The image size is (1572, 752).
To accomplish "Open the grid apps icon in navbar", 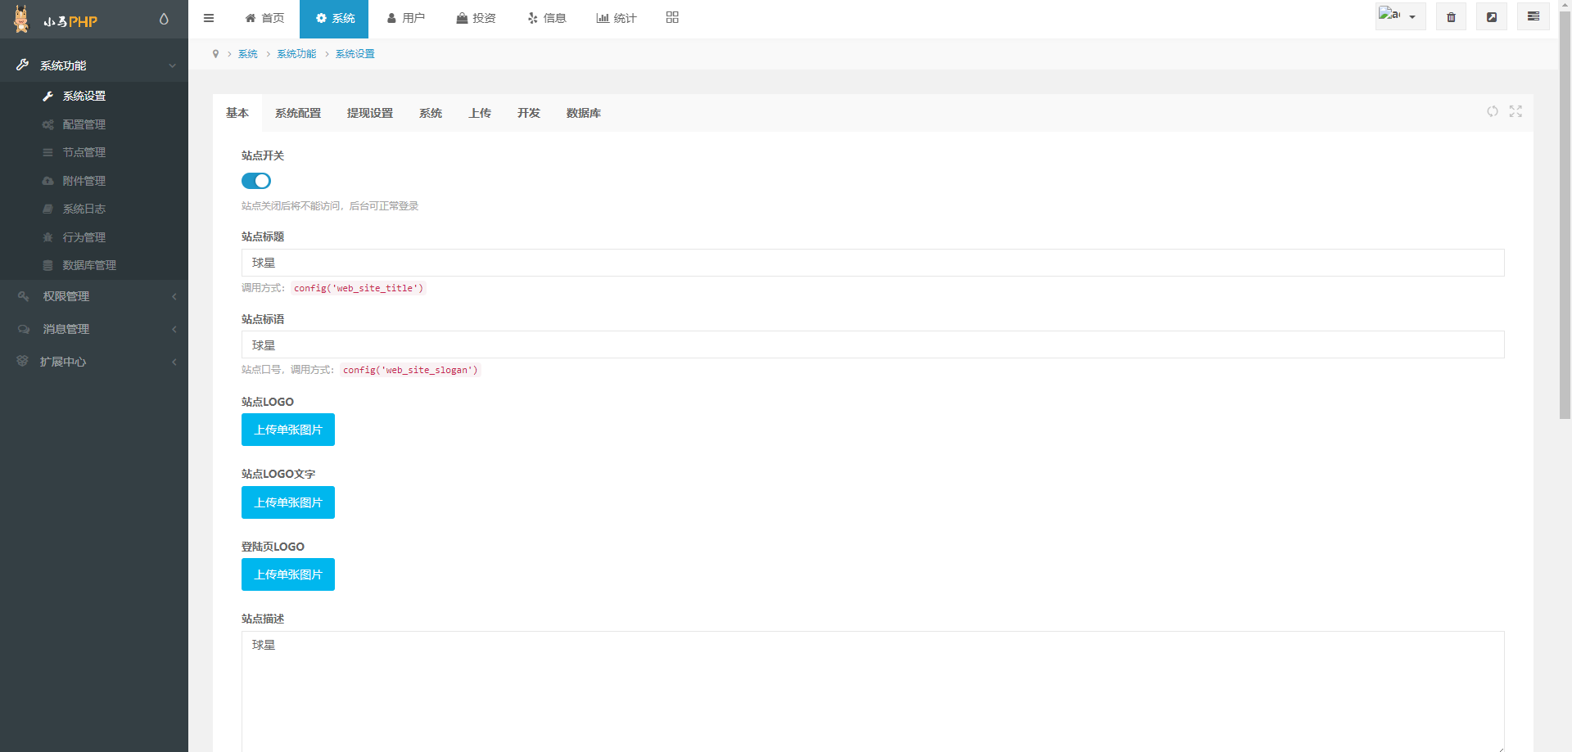I will (x=672, y=18).
